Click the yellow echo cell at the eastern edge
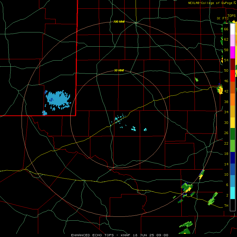Image resolution: width=237 pixels, height=237 pixels. click(x=220, y=89)
